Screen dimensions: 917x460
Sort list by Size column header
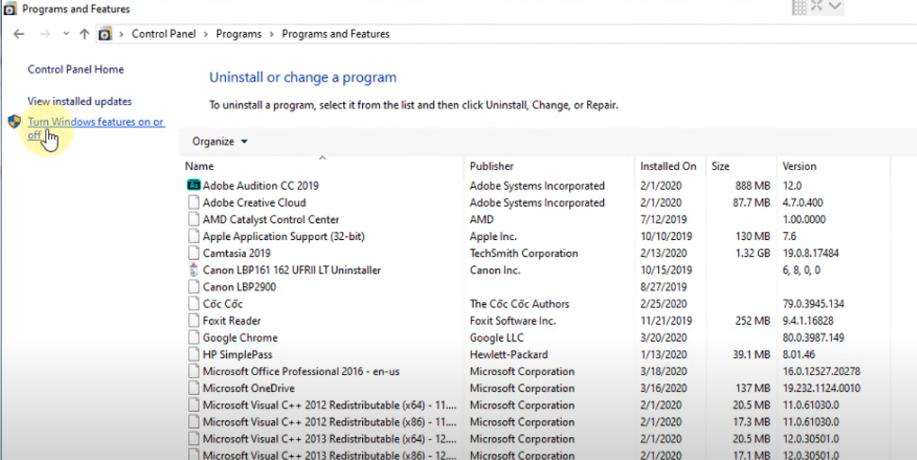(720, 166)
